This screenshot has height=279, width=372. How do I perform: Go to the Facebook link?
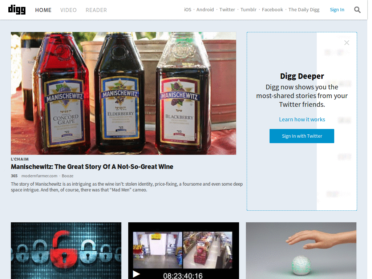tap(272, 10)
